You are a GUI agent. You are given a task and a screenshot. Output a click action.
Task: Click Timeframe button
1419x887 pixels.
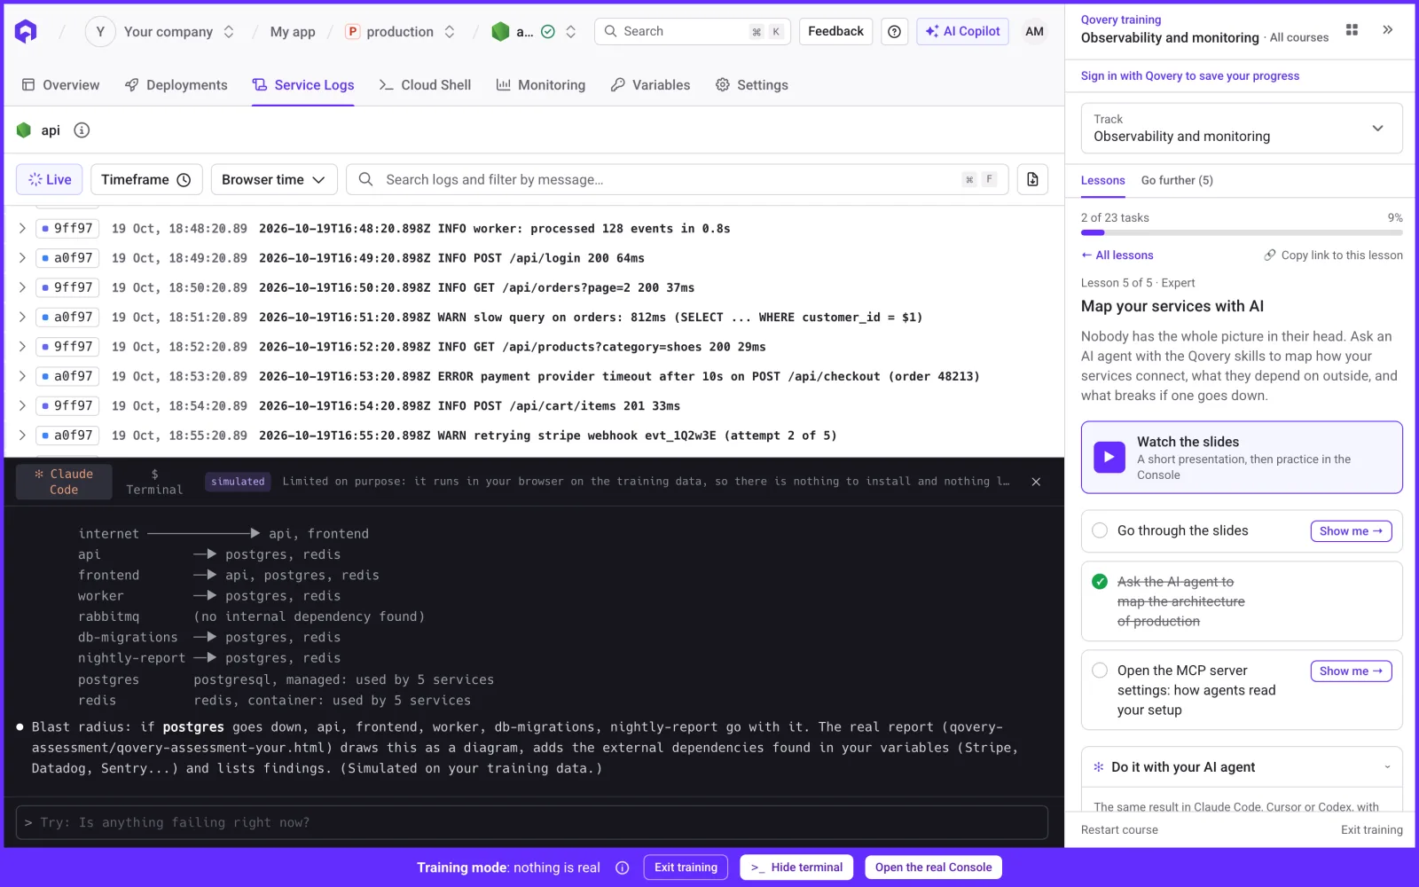tap(146, 179)
